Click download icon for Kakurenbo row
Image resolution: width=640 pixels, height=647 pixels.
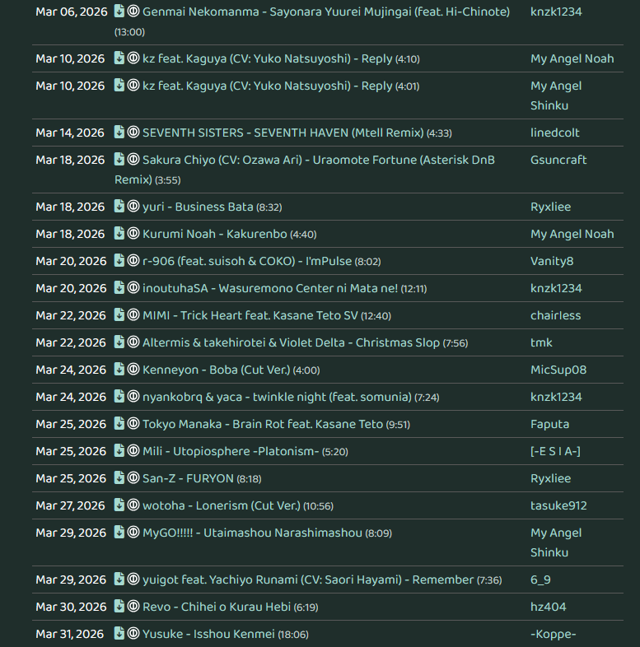click(x=119, y=234)
